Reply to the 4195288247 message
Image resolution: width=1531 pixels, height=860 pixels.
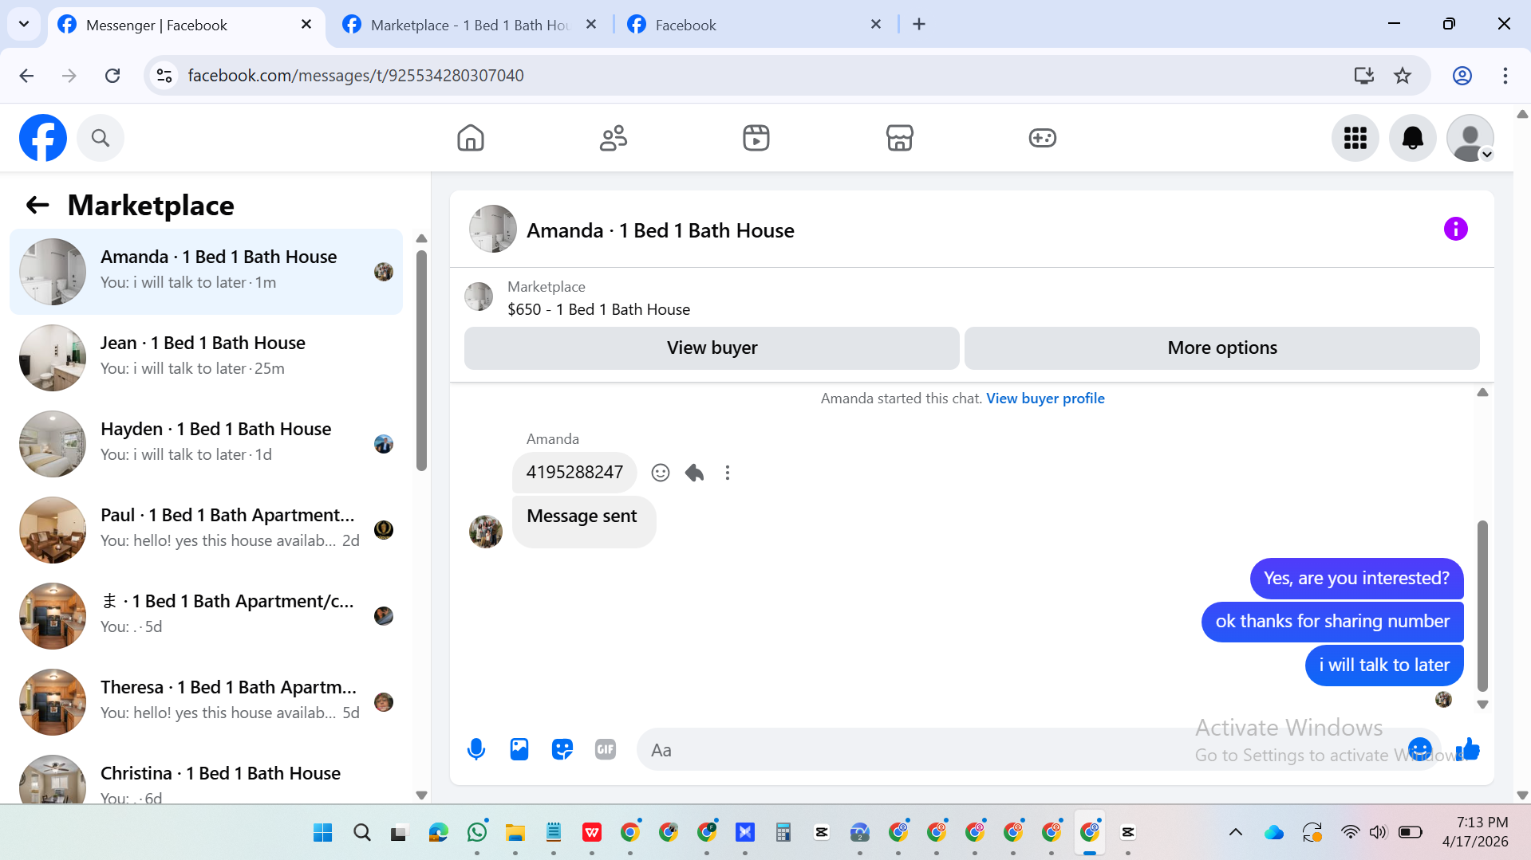(x=695, y=473)
